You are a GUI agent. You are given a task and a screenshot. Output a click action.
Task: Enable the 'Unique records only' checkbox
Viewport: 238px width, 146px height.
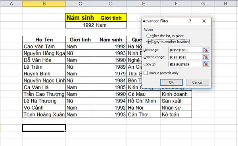point(146,73)
